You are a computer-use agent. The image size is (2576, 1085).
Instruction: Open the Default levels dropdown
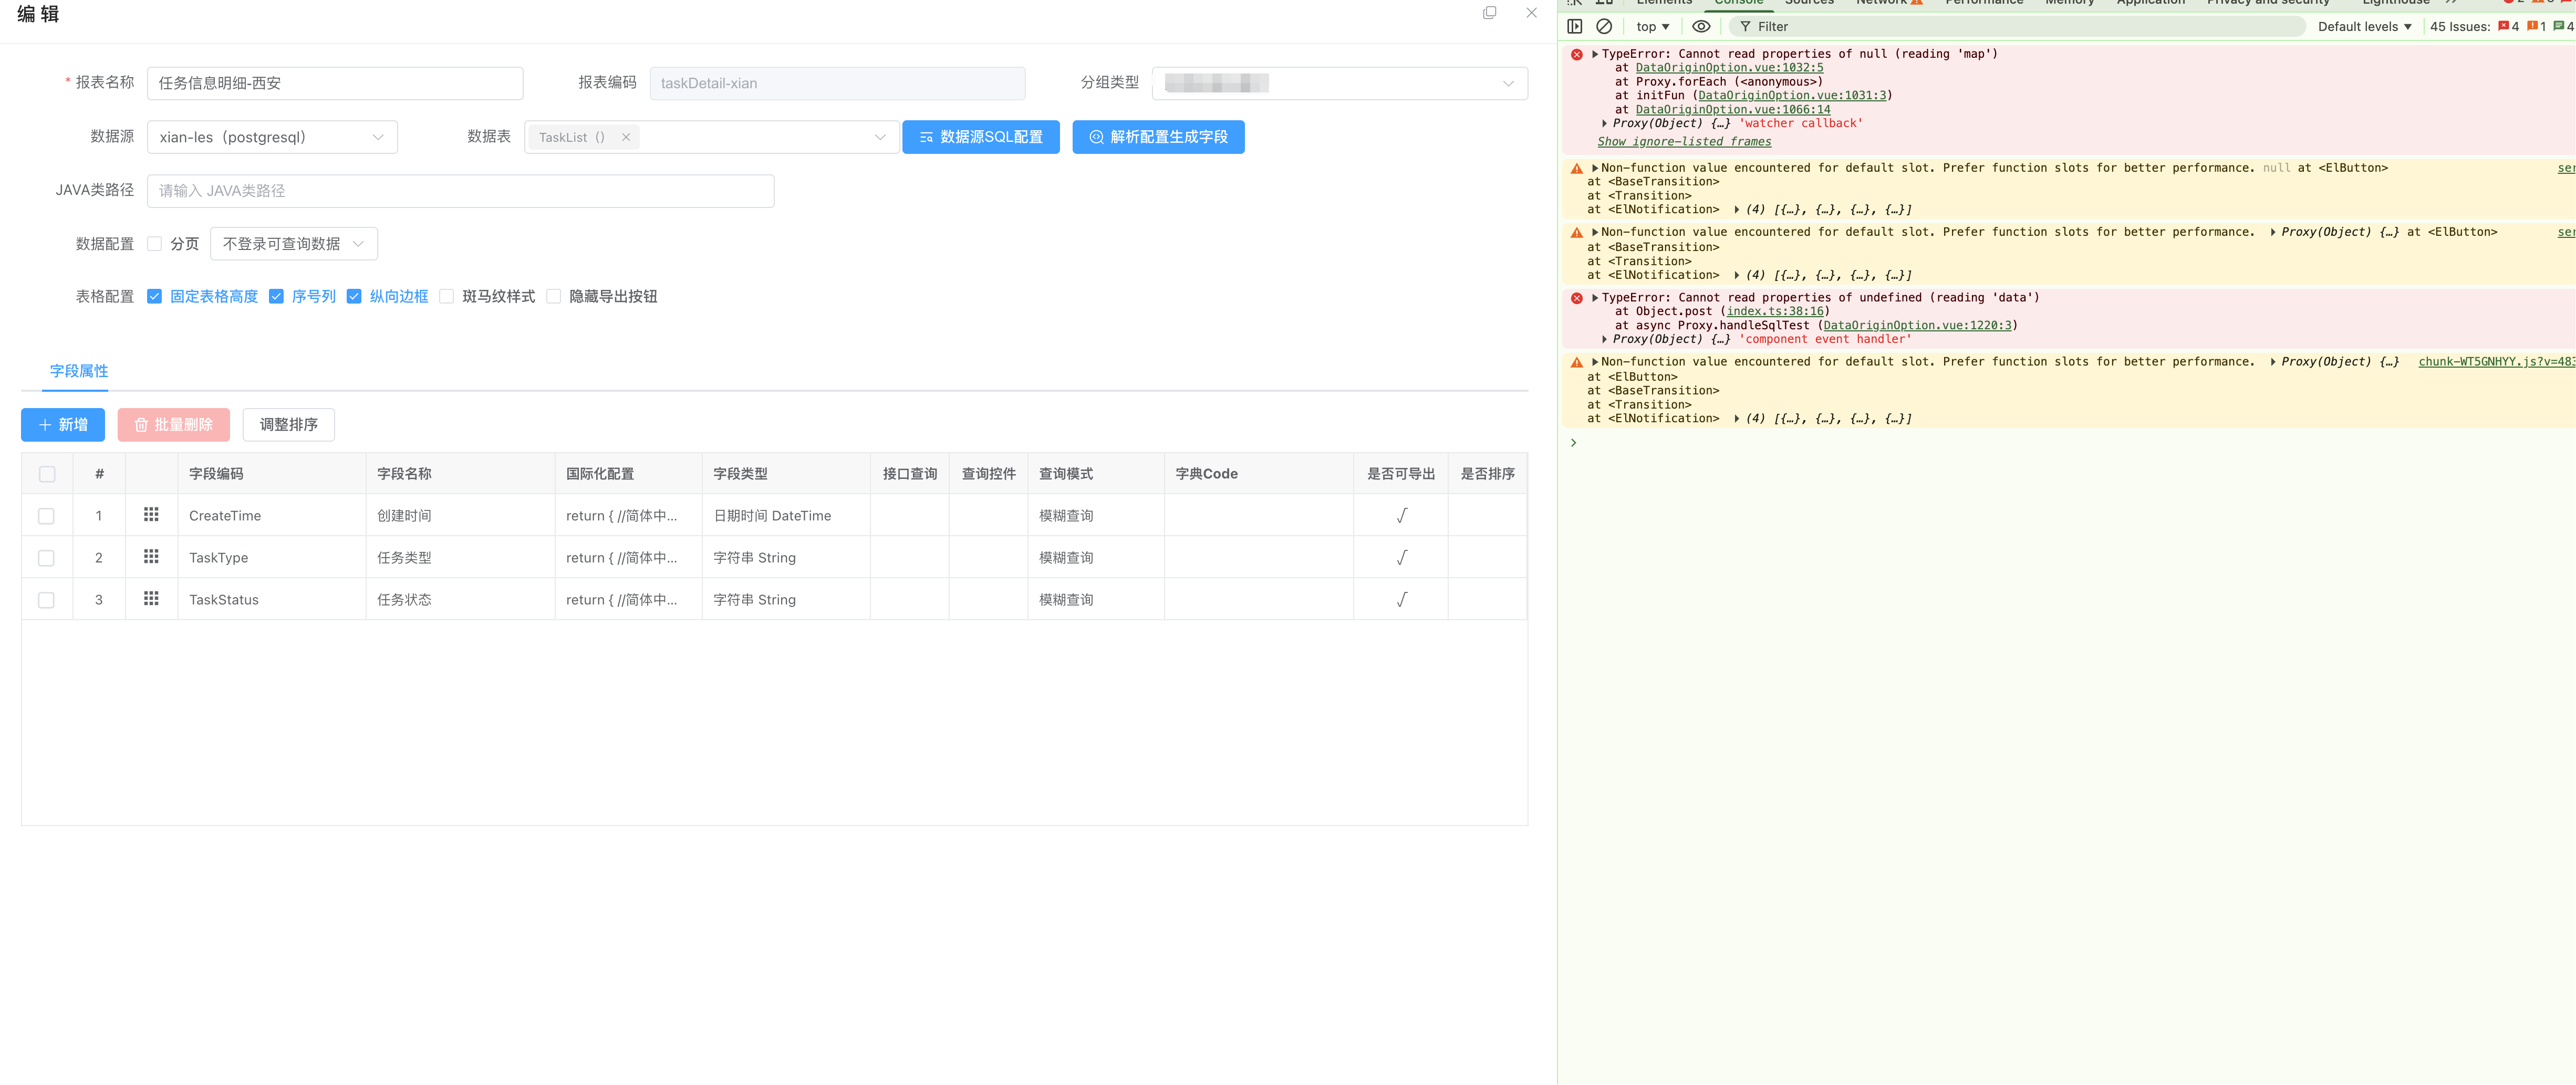[2364, 27]
